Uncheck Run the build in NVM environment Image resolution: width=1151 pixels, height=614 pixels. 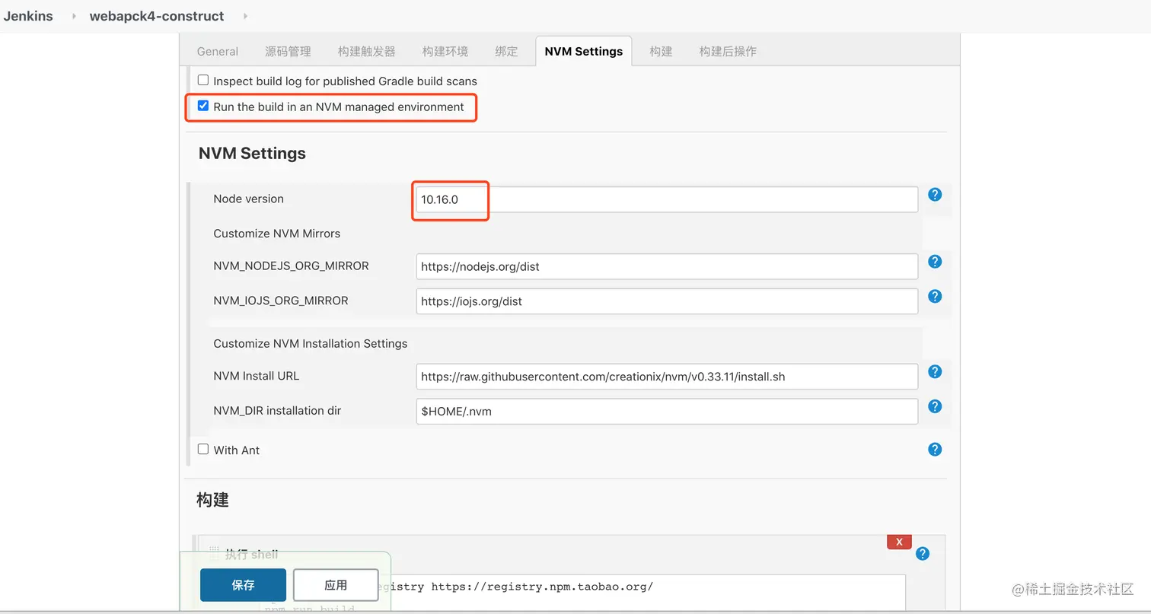[203, 106]
